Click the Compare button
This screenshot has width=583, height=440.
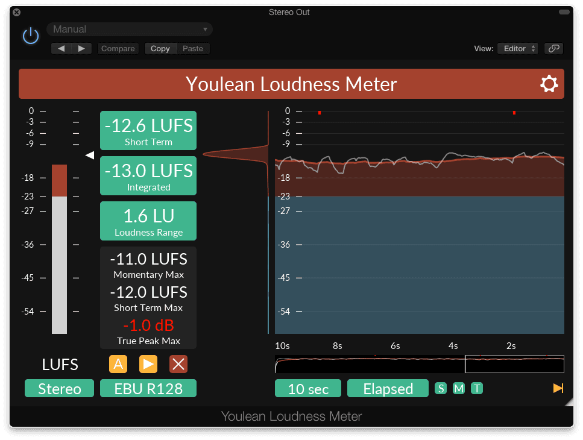pos(118,48)
